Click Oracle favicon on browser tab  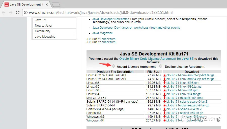pyautogui.click(x=7, y=5)
